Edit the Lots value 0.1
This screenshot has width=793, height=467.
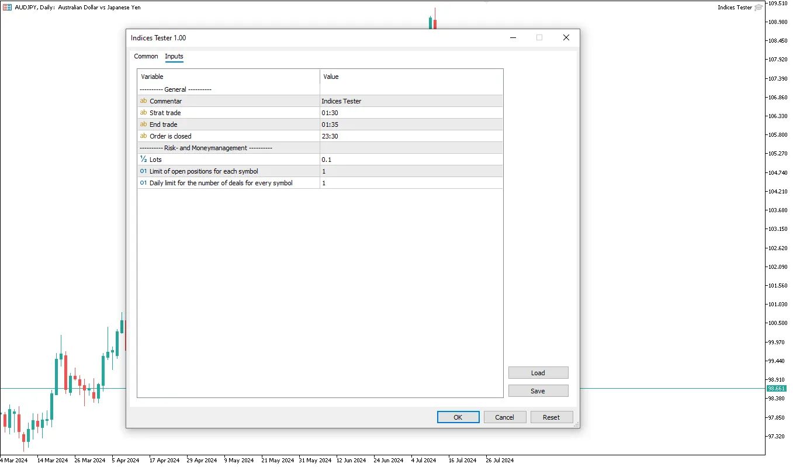coord(411,160)
